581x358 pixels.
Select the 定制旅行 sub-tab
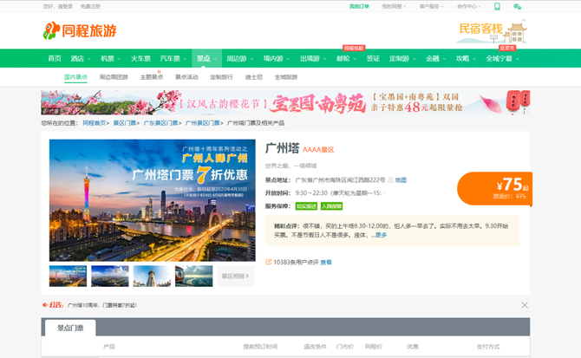point(221,77)
